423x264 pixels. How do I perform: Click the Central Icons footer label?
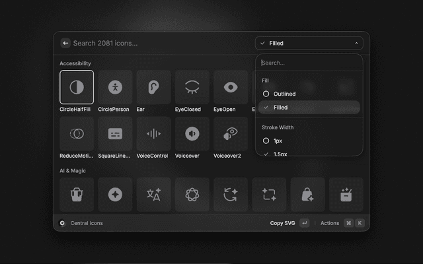pyautogui.click(x=87, y=223)
